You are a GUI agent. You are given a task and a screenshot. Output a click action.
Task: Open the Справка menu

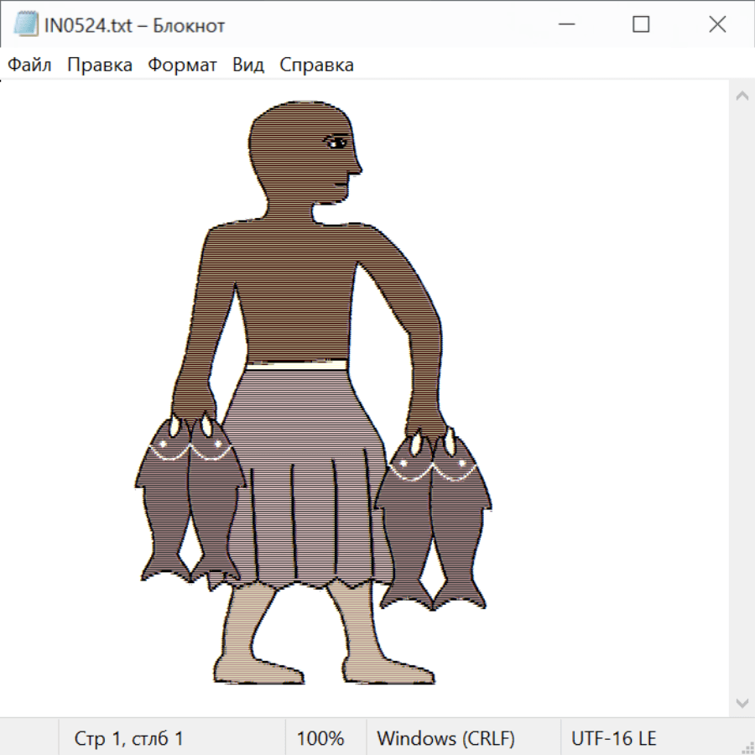316,65
